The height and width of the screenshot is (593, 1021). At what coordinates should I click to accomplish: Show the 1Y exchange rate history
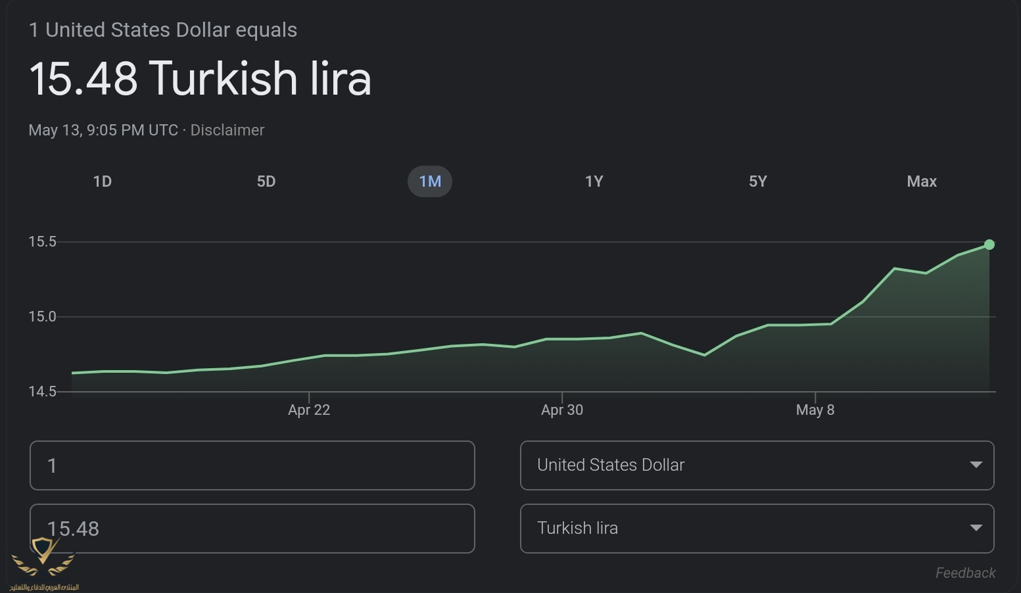[594, 181]
